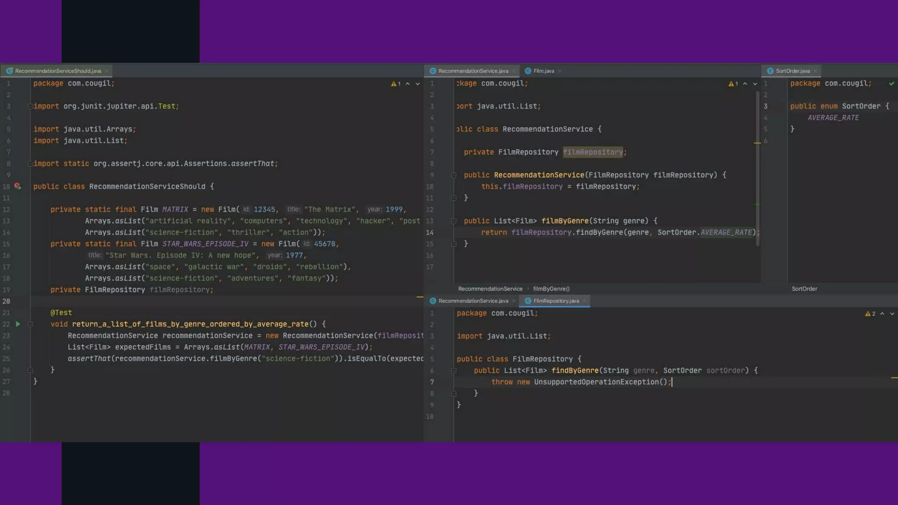Close the SortOrder.java tab
The width and height of the screenshot is (898, 505).
coord(815,71)
